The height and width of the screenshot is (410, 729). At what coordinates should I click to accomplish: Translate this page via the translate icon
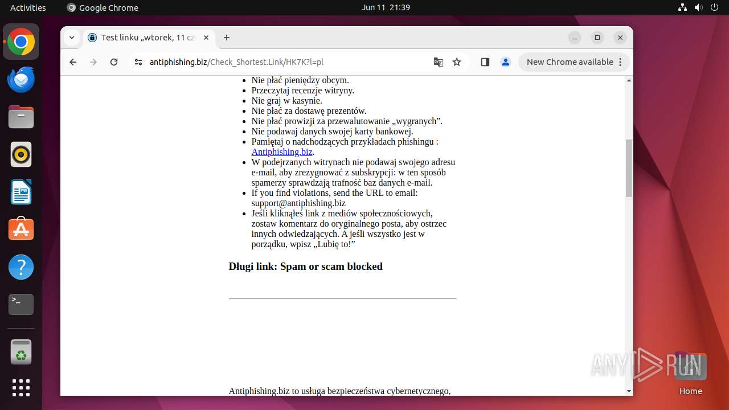pos(439,62)
